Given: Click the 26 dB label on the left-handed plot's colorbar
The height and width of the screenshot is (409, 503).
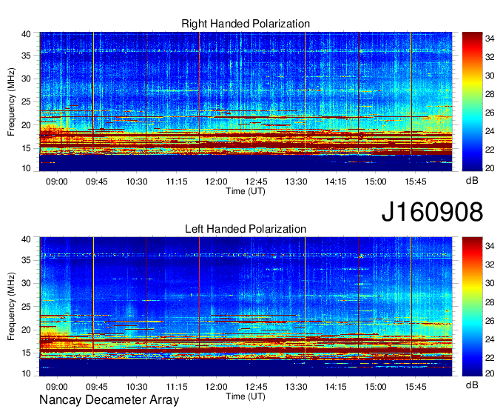Looking at the screenshot, I should coord(490,321).
